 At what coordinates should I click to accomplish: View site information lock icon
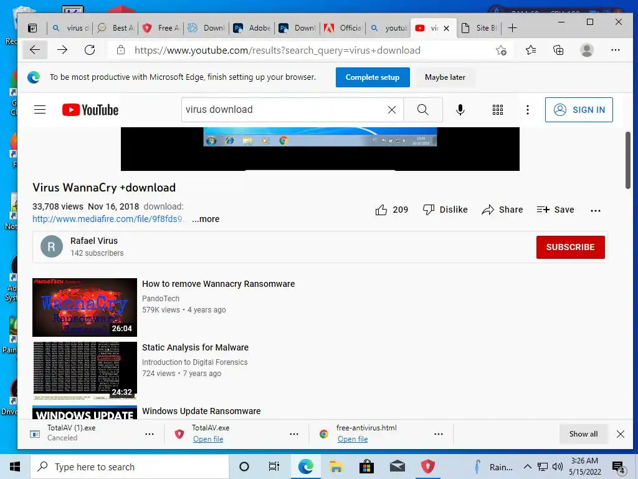coord(120,50)
